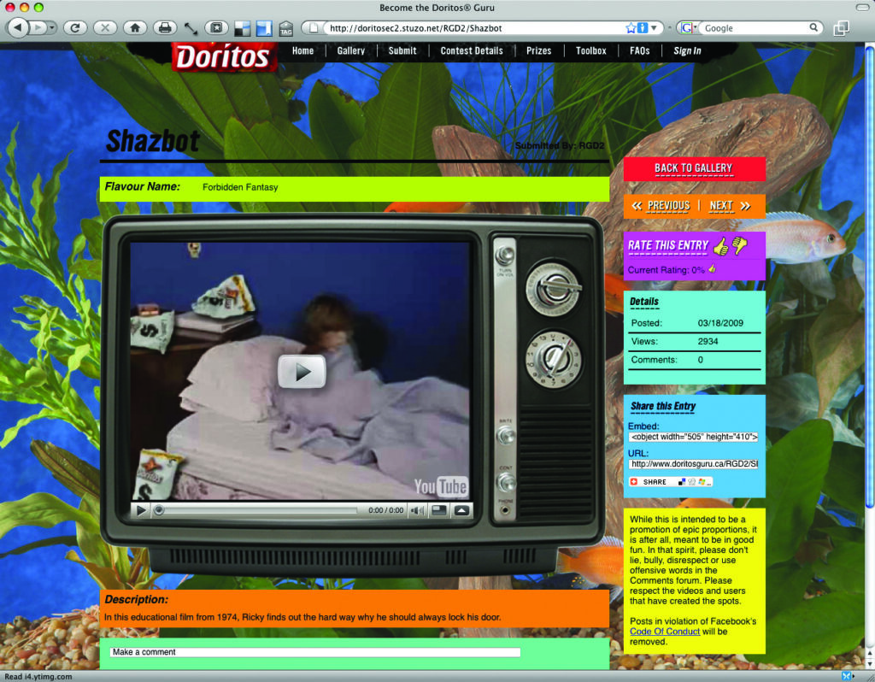Viewport: 875px width, 682px height.
Task: Open the Contest Details page
Action: tap(472, 50)
